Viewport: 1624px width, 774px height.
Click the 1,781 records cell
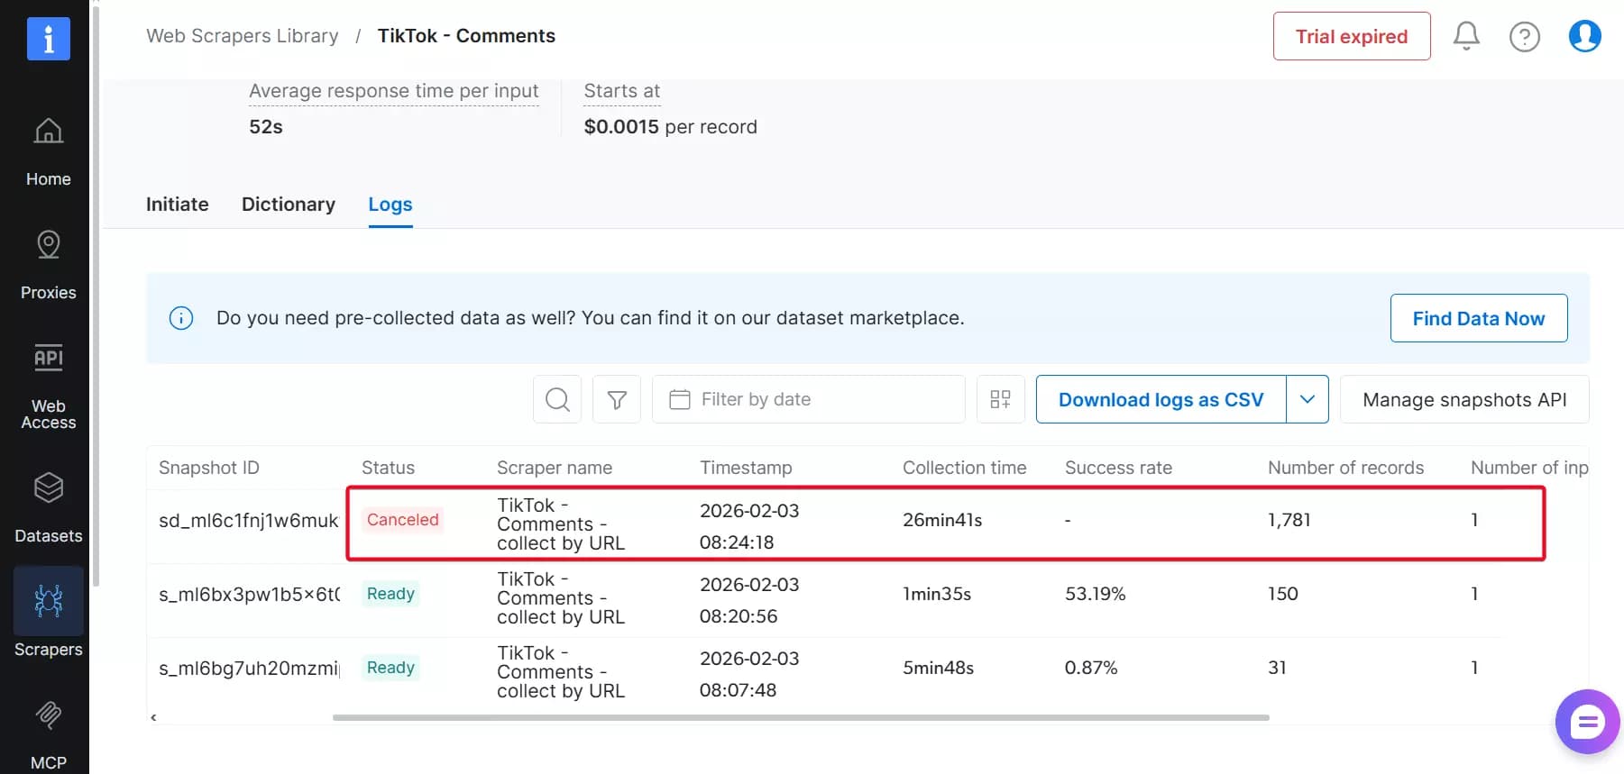pos(1289,520)
